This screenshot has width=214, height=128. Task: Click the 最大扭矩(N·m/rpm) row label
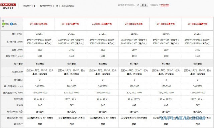tap(13, 93)
